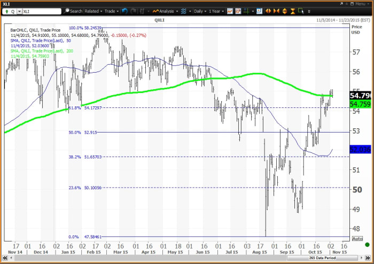This screenshot has height=264, width=374.
Task: Click the 61.8% 54.17297 Fibonacci label
Action: [x=85, y=108]
